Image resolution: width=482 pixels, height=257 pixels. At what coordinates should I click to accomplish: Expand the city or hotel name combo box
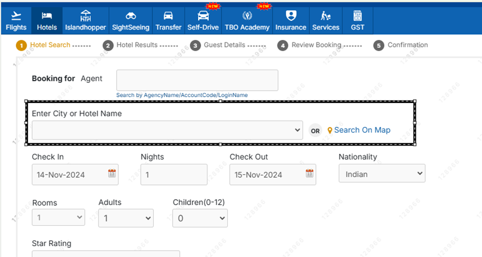(x=167, y=130)
